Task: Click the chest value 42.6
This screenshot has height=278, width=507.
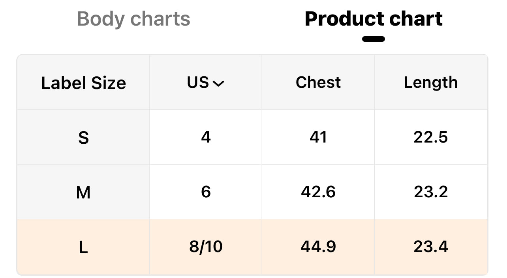Action: (x=318, y=192)
